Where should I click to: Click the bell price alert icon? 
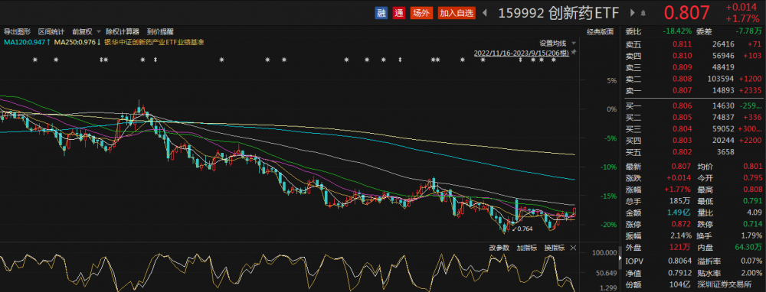(643, 13)
